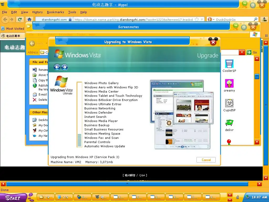Click the Mypal browser forward button

point(12,19)
